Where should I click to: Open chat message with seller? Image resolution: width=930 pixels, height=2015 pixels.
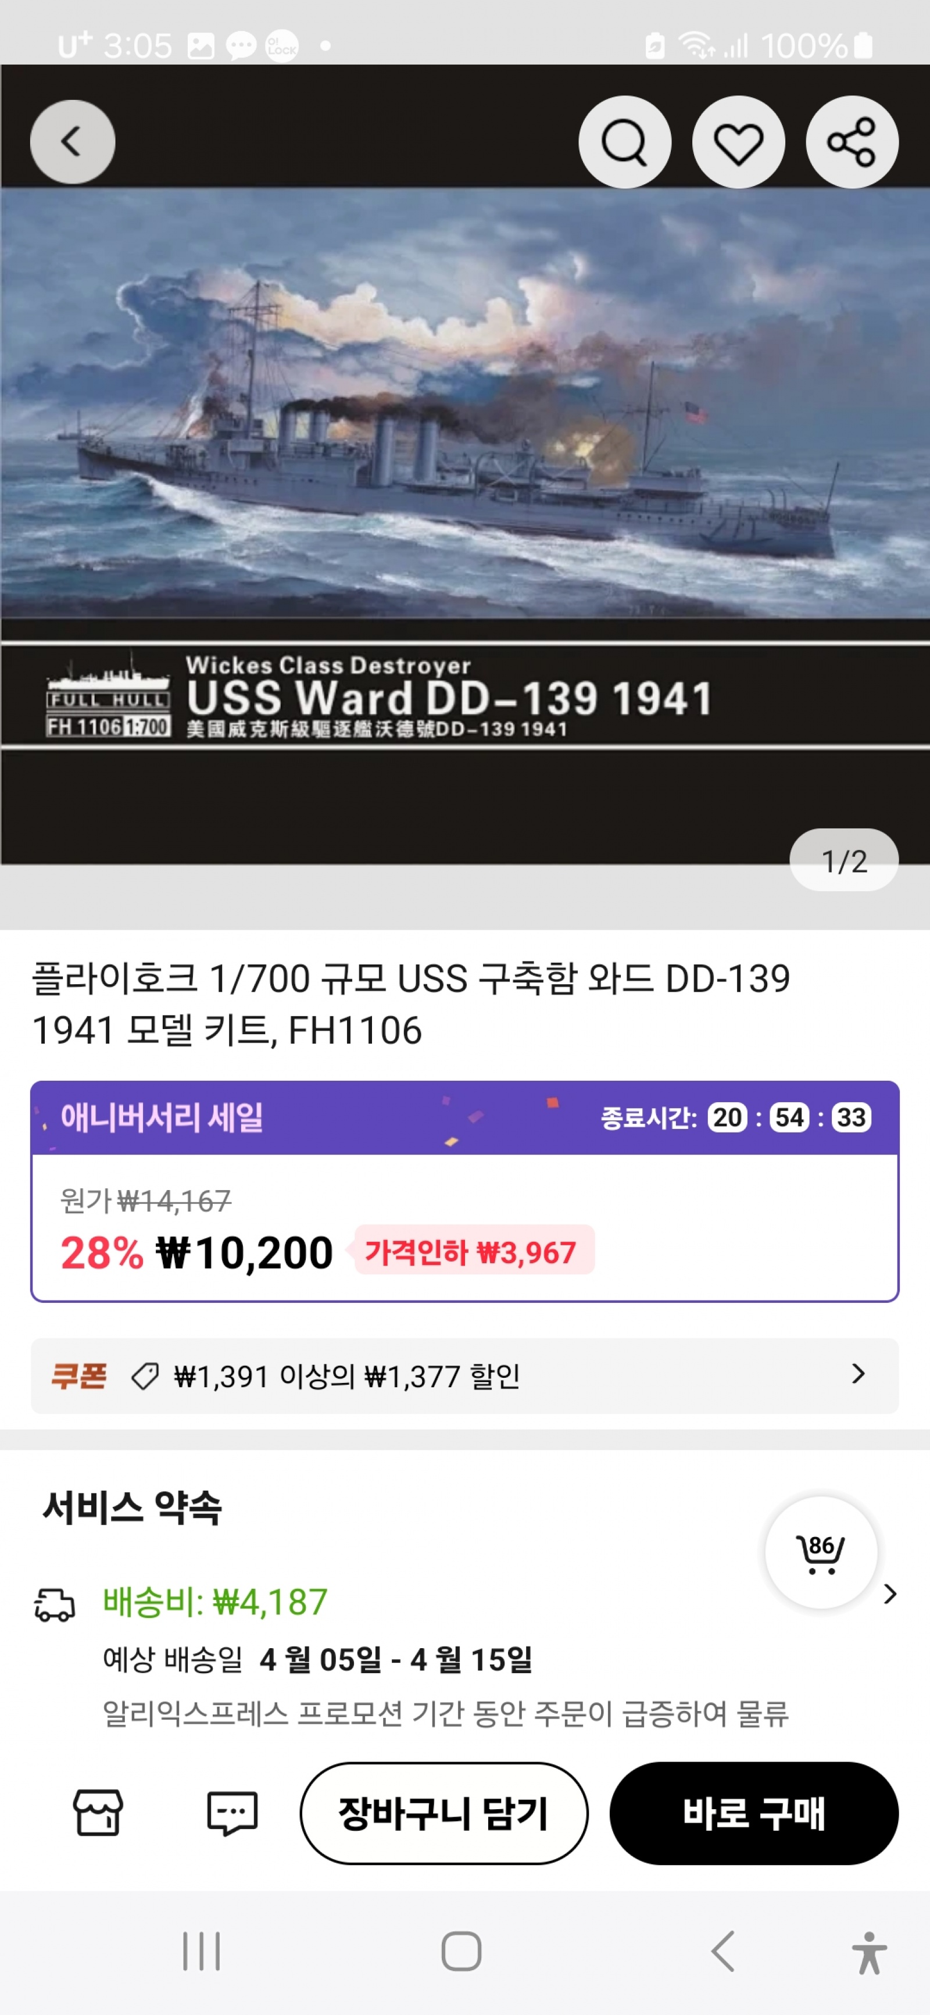[231, 1813]
